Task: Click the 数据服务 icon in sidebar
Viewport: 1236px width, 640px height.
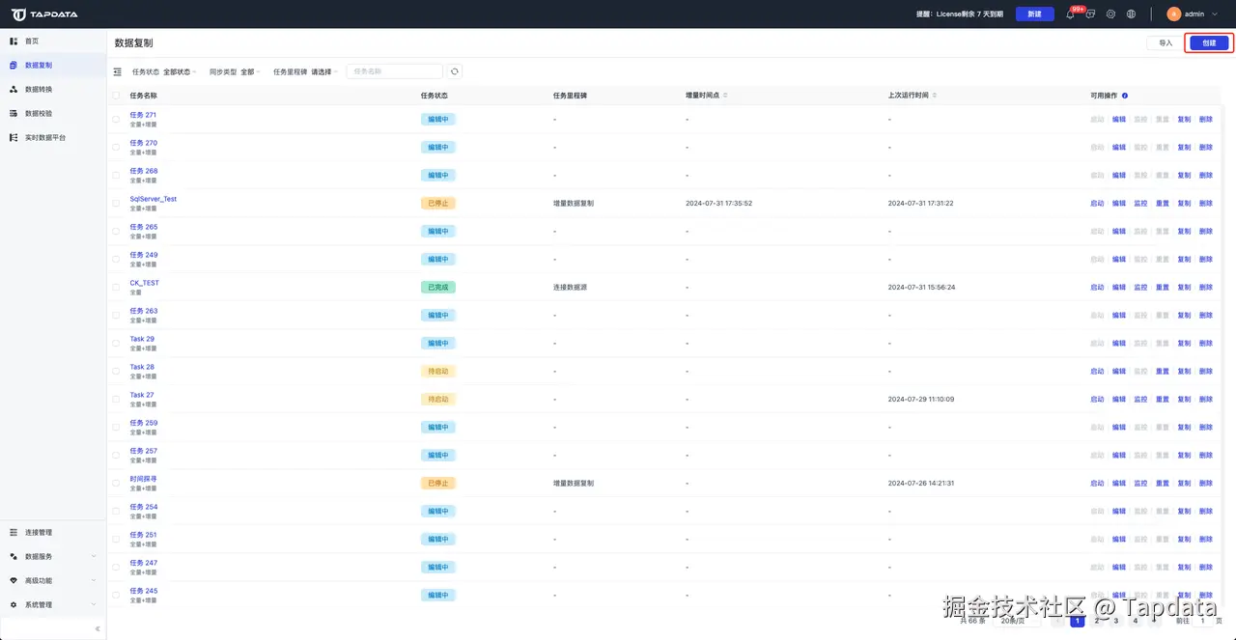Action: pos(14,557)
